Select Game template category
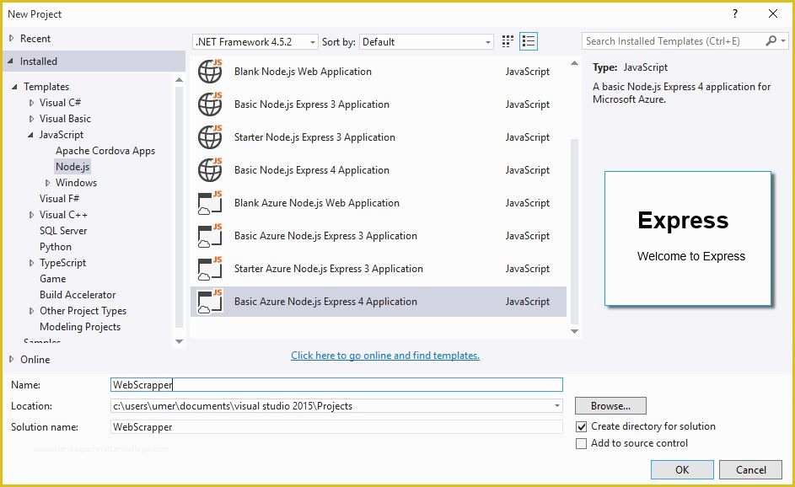Image resolution: width=795 pixels, height=487 pixels. point(53,279)
